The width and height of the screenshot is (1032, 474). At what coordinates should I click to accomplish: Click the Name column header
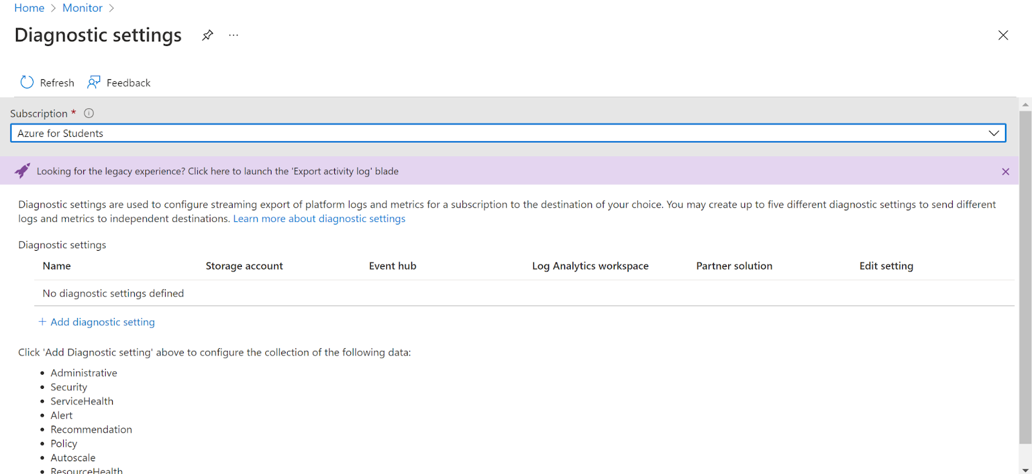(57, 266)
